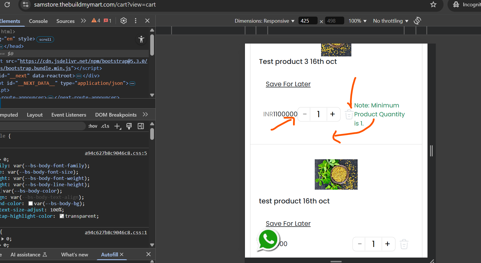This screenshot has width=481, height=263.
Task: Rotate the device viewport icon
Action: (x=417, y=21)
